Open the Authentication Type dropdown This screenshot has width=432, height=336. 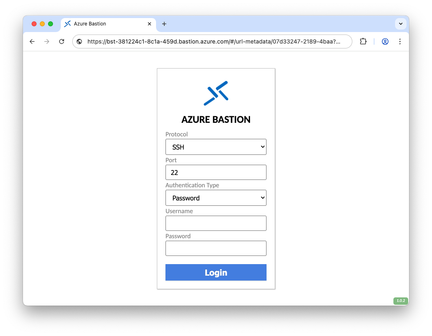(216, 198)
